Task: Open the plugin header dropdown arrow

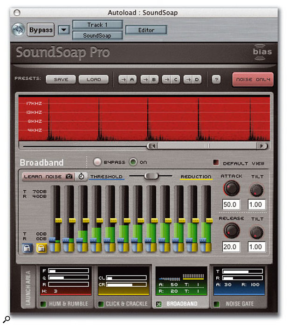Action: [63, 30]
